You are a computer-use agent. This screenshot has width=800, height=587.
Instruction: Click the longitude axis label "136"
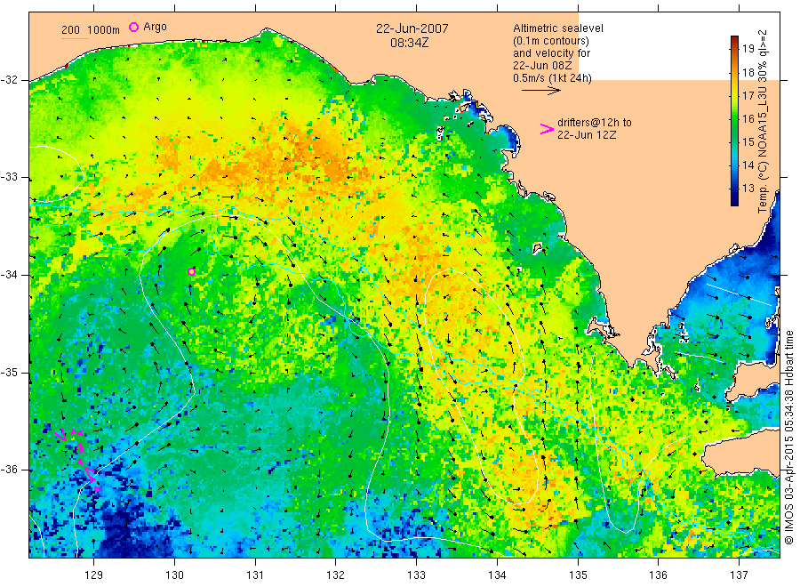point(658,575)
